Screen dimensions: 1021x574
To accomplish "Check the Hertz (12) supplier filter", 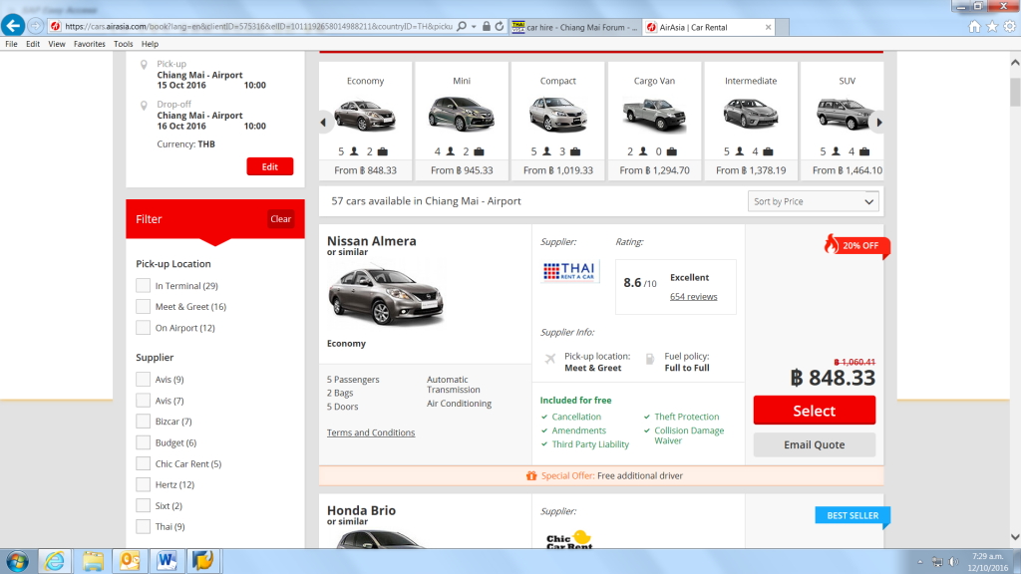I will 144,485.
